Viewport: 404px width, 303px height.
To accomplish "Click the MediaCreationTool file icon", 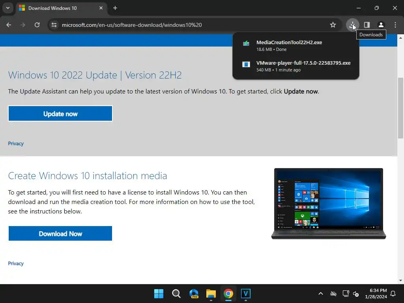I will tap(246, 43).
